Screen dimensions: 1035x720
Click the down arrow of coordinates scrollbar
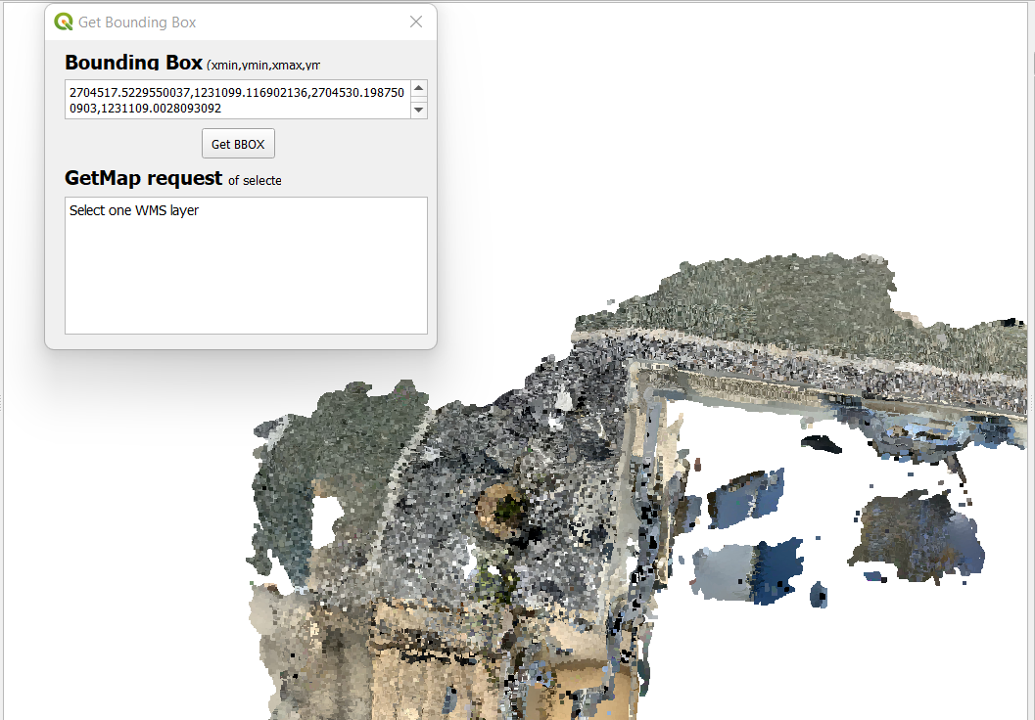(x=418, y=111)
